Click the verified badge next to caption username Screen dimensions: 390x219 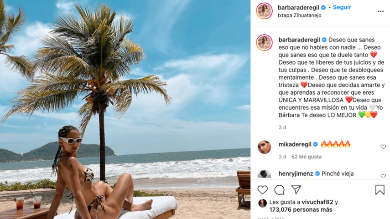pos(324,40)
